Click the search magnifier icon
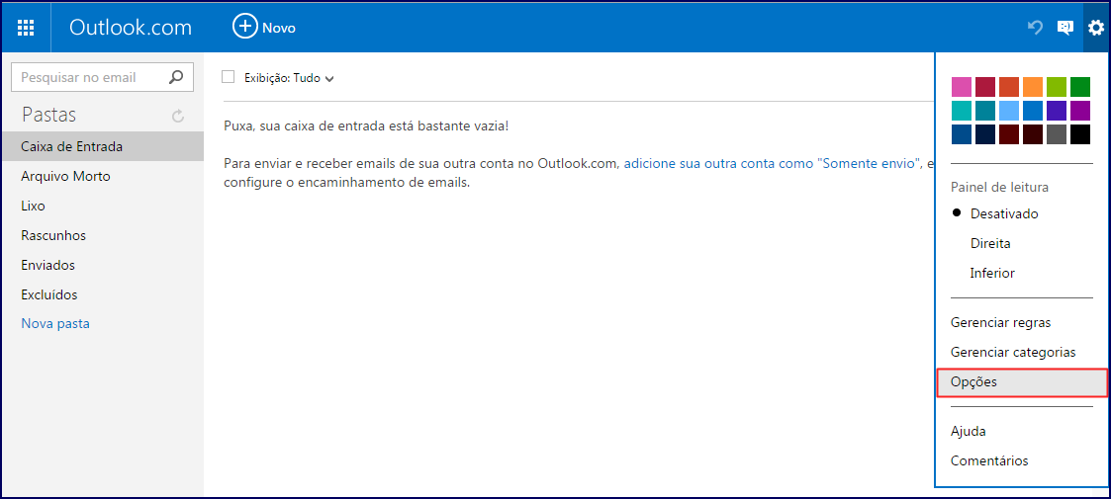Viewport: 1111px width, 499px height. click(176, 77)
